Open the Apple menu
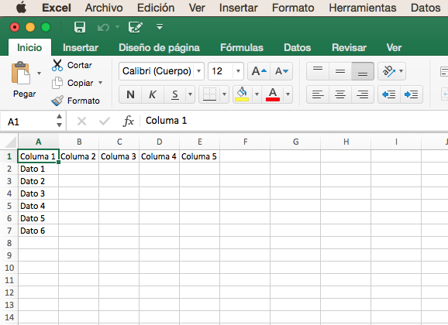Viewport: 448px width, 325px height. 21,8
